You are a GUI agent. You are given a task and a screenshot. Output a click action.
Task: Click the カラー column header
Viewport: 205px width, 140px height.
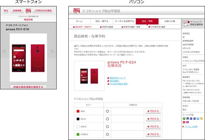click(x=89, y=105)
